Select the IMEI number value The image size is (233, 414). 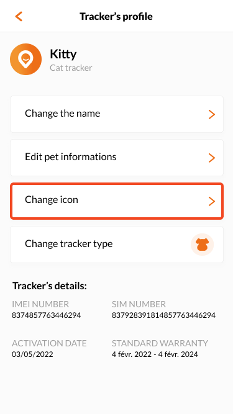46,315
